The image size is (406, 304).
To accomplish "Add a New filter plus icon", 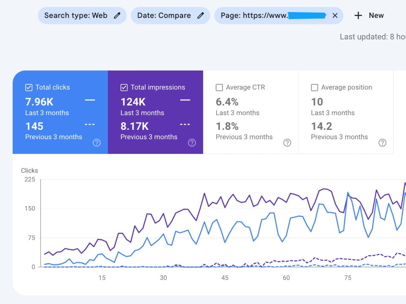I will [x=358, y=15].
